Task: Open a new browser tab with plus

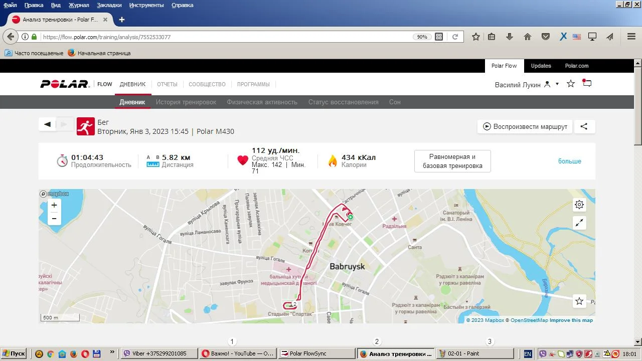Action: click(x=121, y=20)
